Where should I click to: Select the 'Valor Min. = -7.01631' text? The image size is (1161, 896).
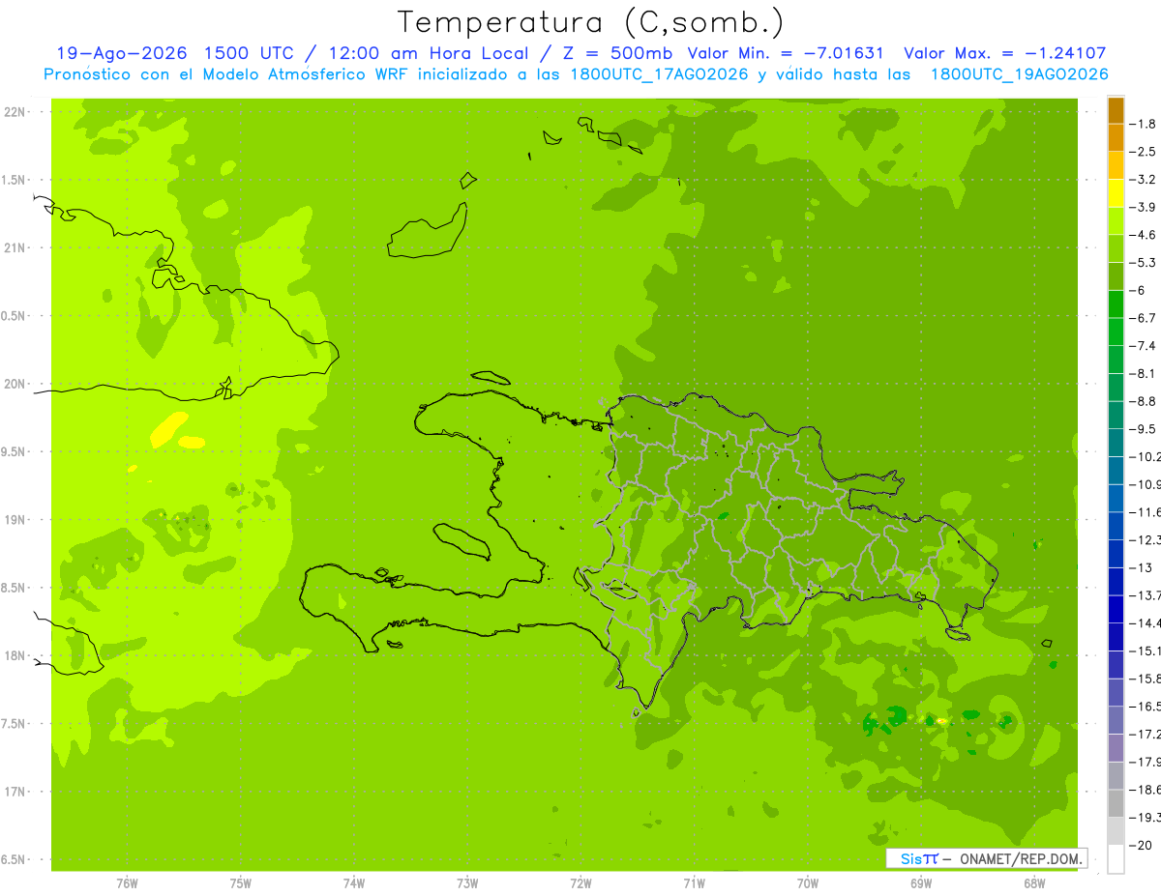pyautogui.click(x=787, y=53)
